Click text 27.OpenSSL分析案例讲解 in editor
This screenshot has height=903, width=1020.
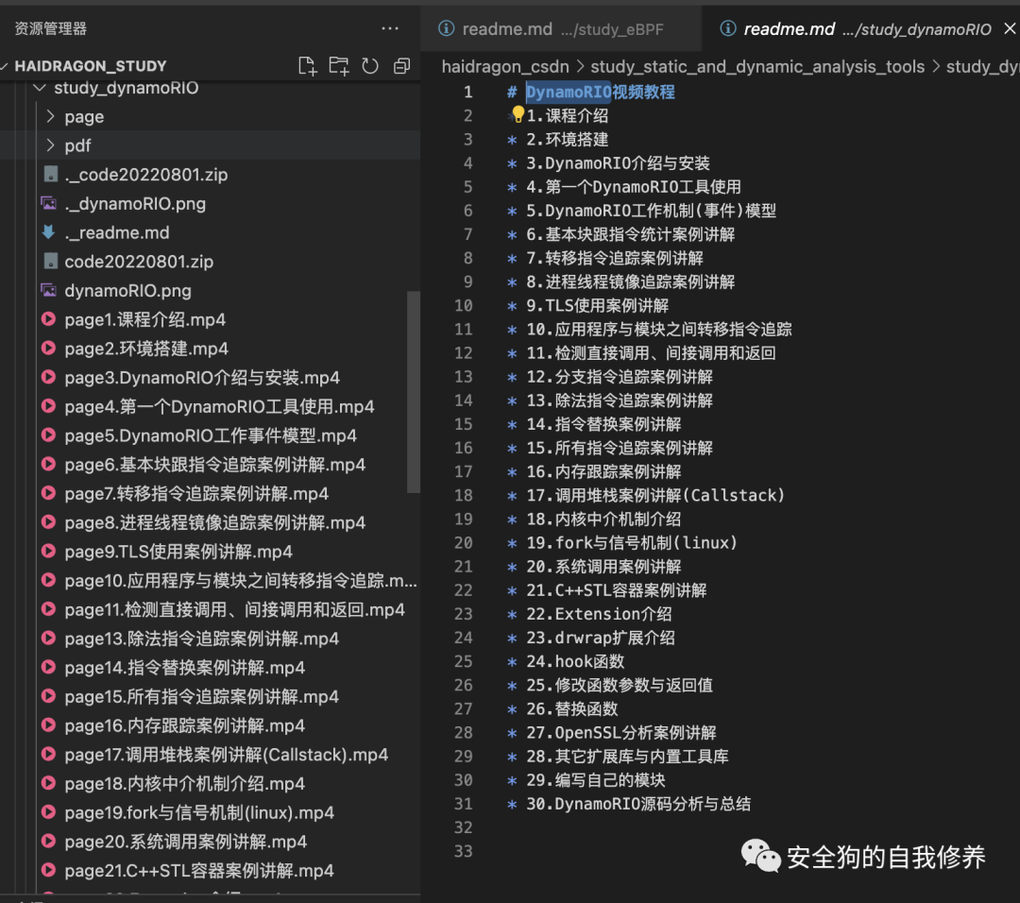point(621,732)
